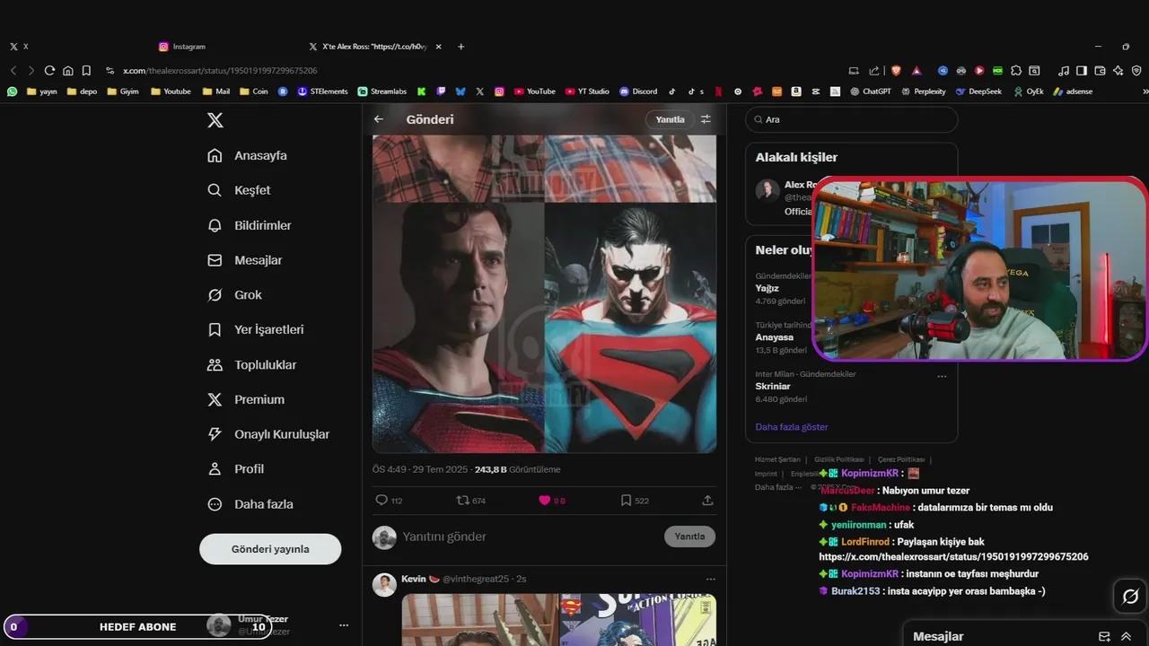
Task: Open Premium in the sidebar
Action: (245, 399)
